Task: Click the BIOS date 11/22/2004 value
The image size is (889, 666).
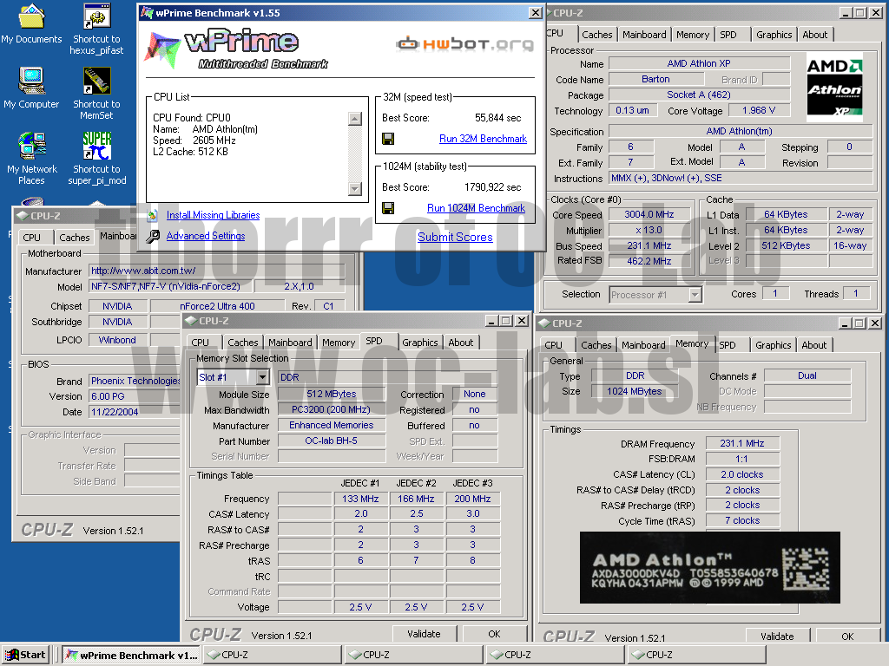Action: [x=134, y=412]
